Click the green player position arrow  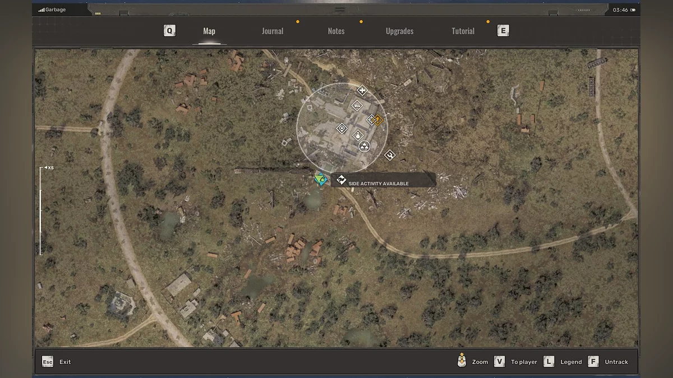319,179
